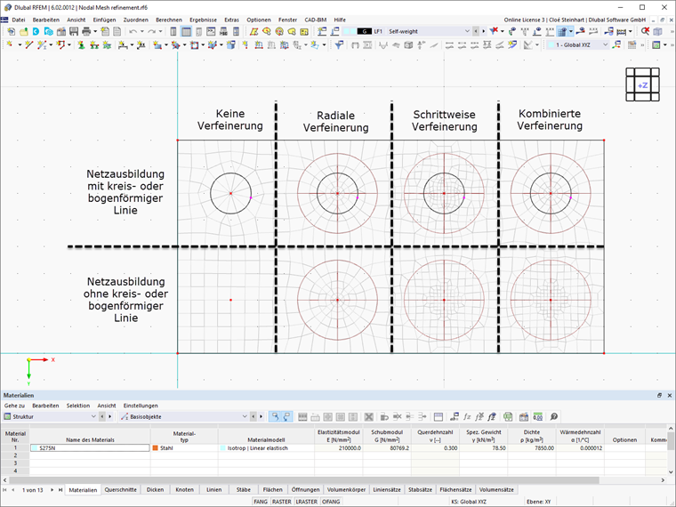Expand the printer options dropdown arrow
Screen dimensions: 676x507
pos(95,31)
